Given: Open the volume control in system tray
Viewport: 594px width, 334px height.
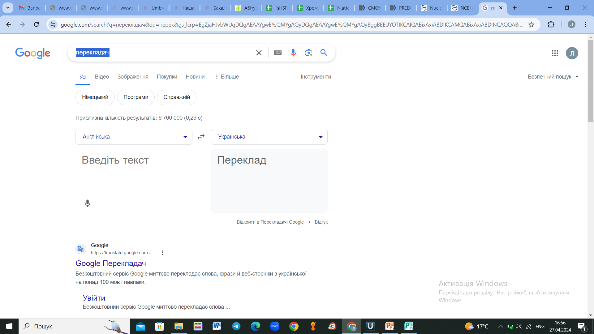Looking at the screenshot, I should (x=519, y=326).
